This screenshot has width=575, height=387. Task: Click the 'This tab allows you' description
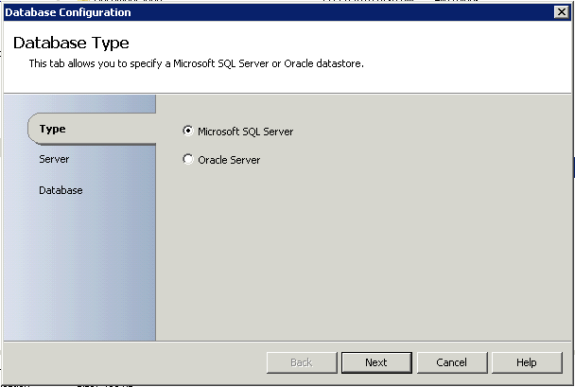point(196,63)
